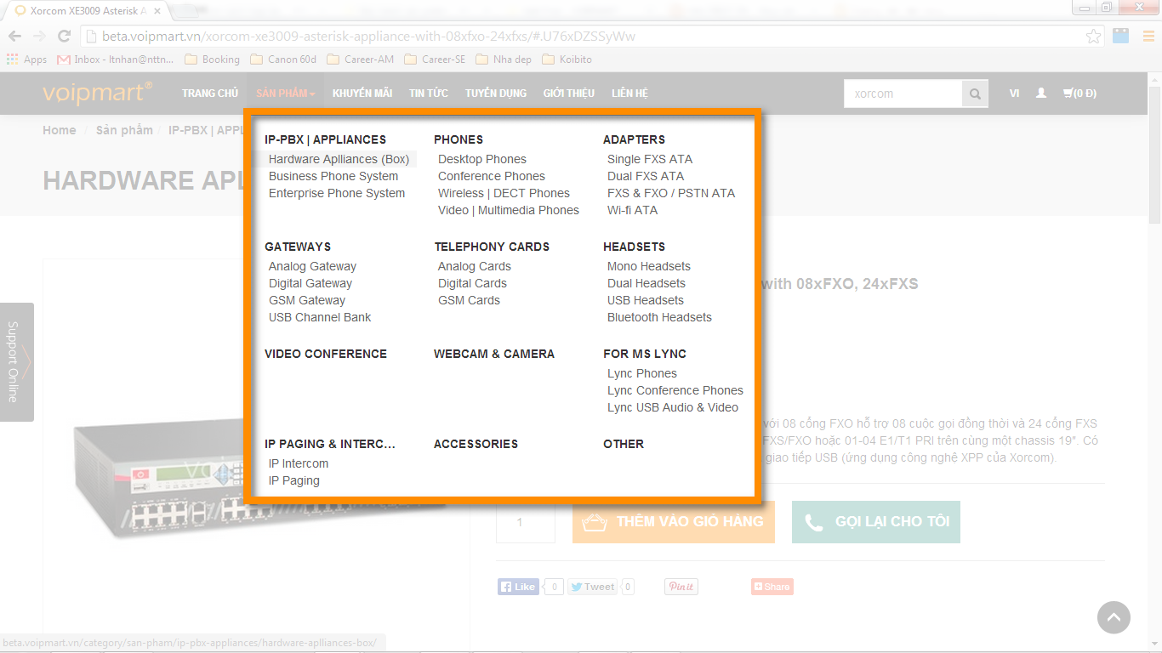Open the Canon 60d bookmarks folder
1162x653 pixels.
pos(283,60)
